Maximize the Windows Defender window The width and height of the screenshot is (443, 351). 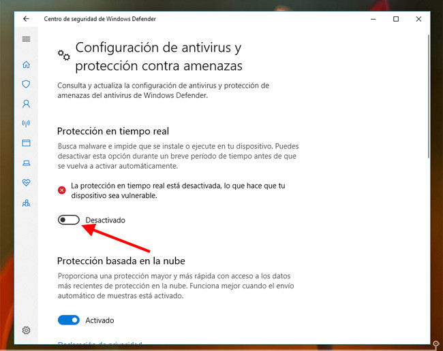tap(396, 19)
